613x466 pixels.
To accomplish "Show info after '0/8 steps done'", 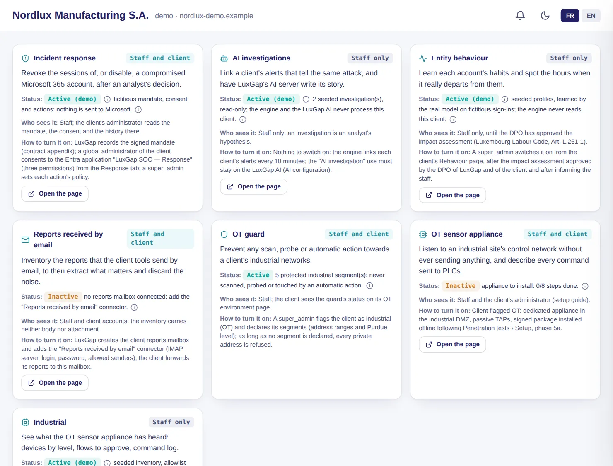I will click(x=585, y=286).
